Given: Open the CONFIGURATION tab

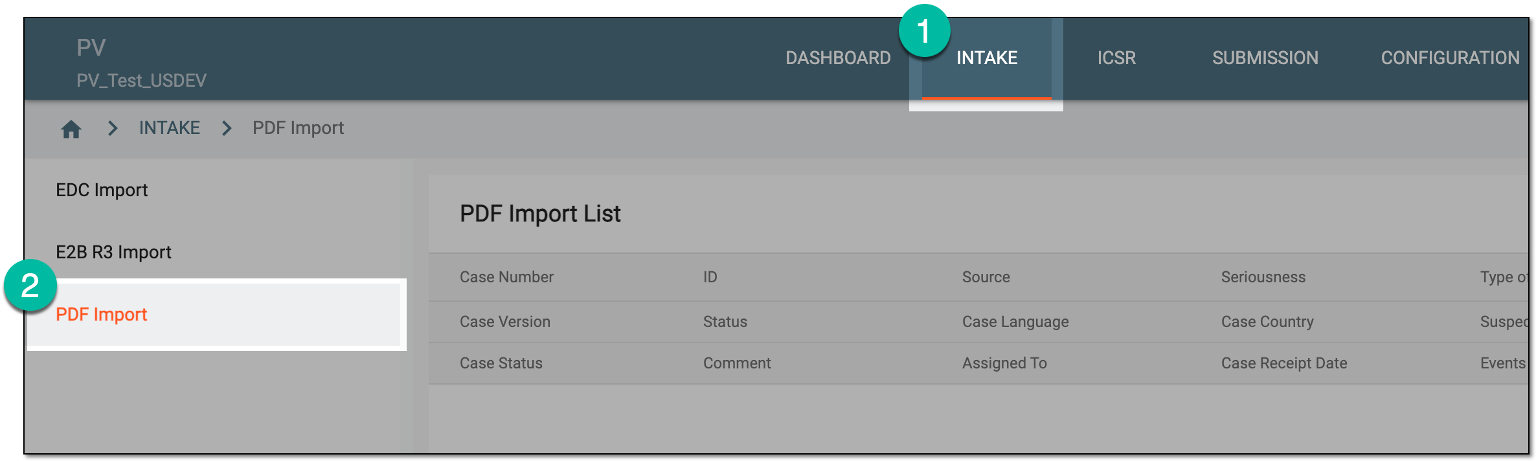Looking at the screenshot, I should pyautogui.click(x=1450, y=58).
